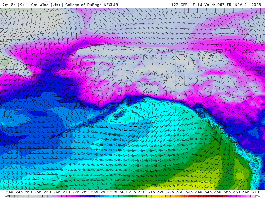
Task: Click the 260 legend value
Action: [47, 192]
